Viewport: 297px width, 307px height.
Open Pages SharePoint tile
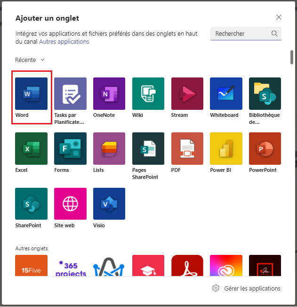[x=148, y=148]
